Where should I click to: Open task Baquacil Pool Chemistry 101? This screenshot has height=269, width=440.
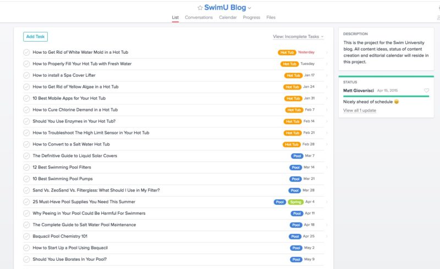pos(60,236)
